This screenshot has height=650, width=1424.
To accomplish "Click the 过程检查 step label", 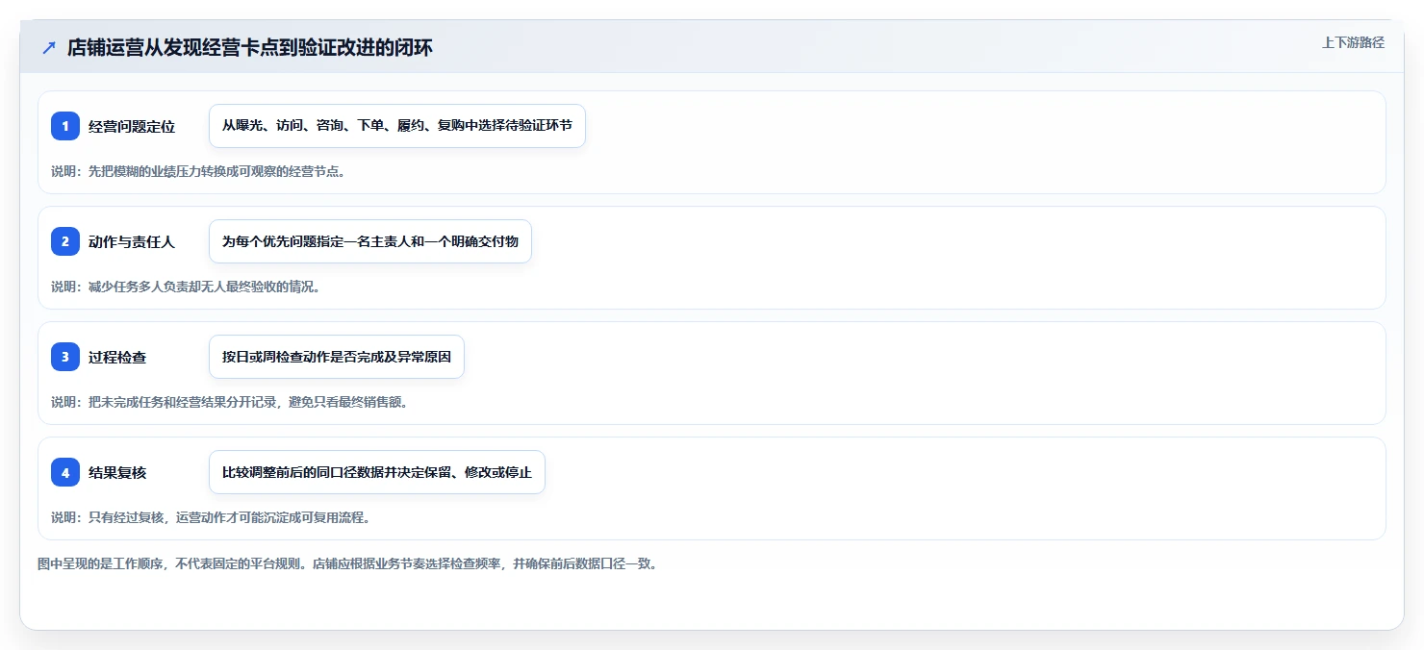I will click(x=117, y=357).
